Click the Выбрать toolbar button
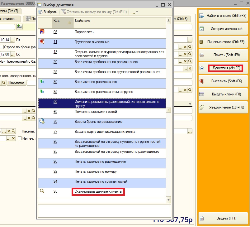Viewport: 250px width, 227px height. (x=48, y=12)
